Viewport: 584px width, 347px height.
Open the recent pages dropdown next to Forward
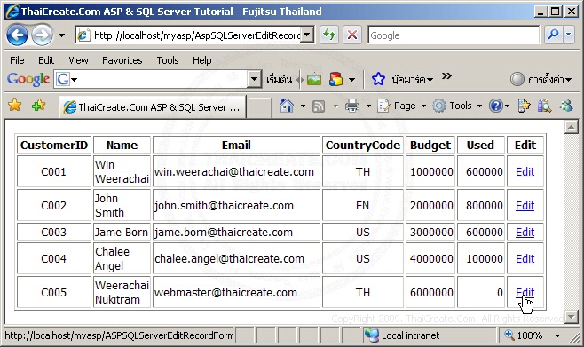[x=61, y=35]
